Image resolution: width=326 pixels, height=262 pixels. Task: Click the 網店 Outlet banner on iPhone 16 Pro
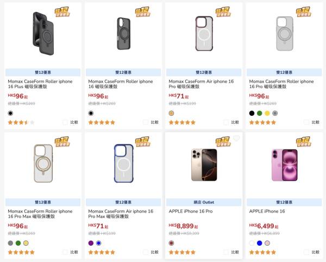click(204, 202)
